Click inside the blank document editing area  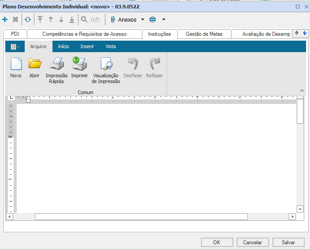tap(154, 155)
